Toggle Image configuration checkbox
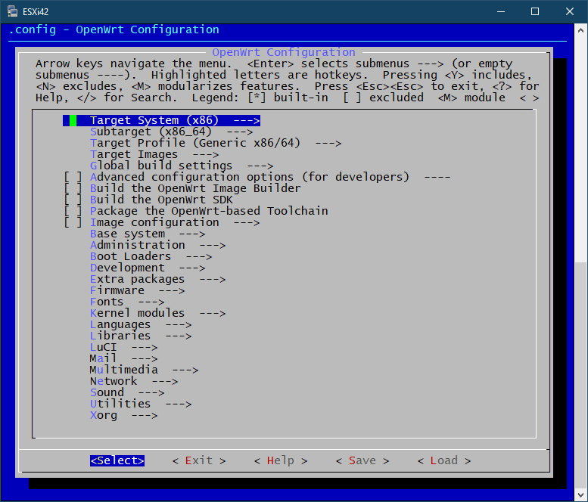 point(73,222)
